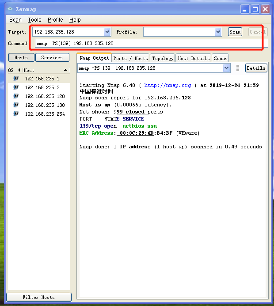The height and width of the screenshot is (306, 274).
Task: Open the http://nmap.org link
Action: tap(167, 85)
